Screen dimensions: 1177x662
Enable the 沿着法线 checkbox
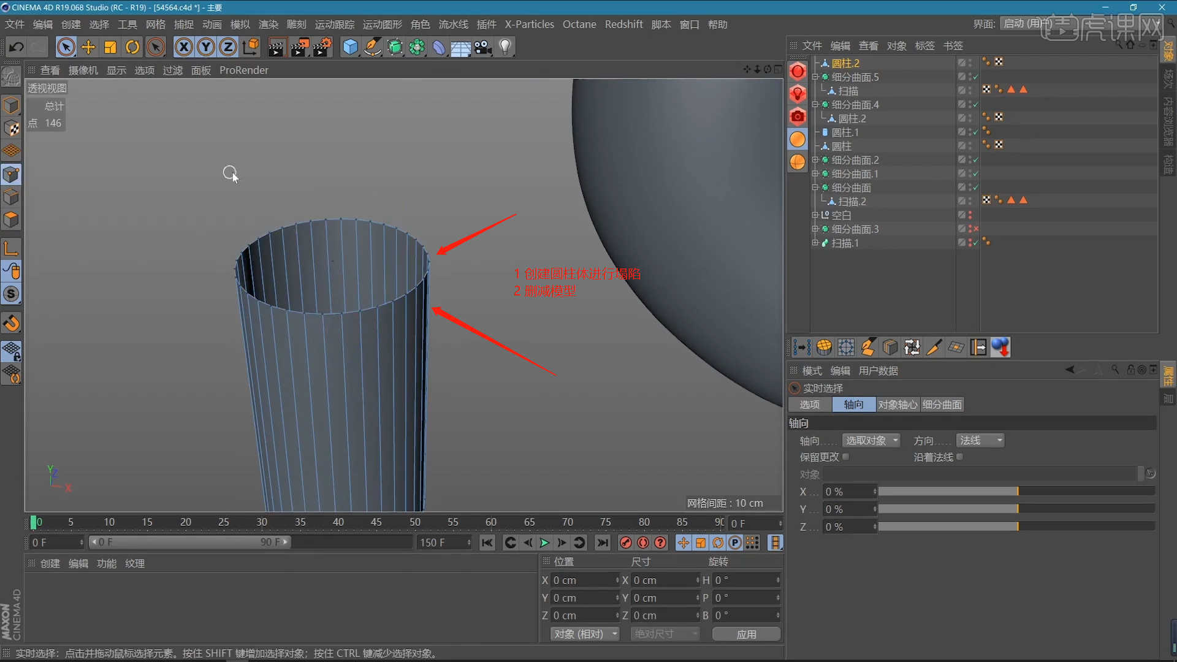[960, 457]
